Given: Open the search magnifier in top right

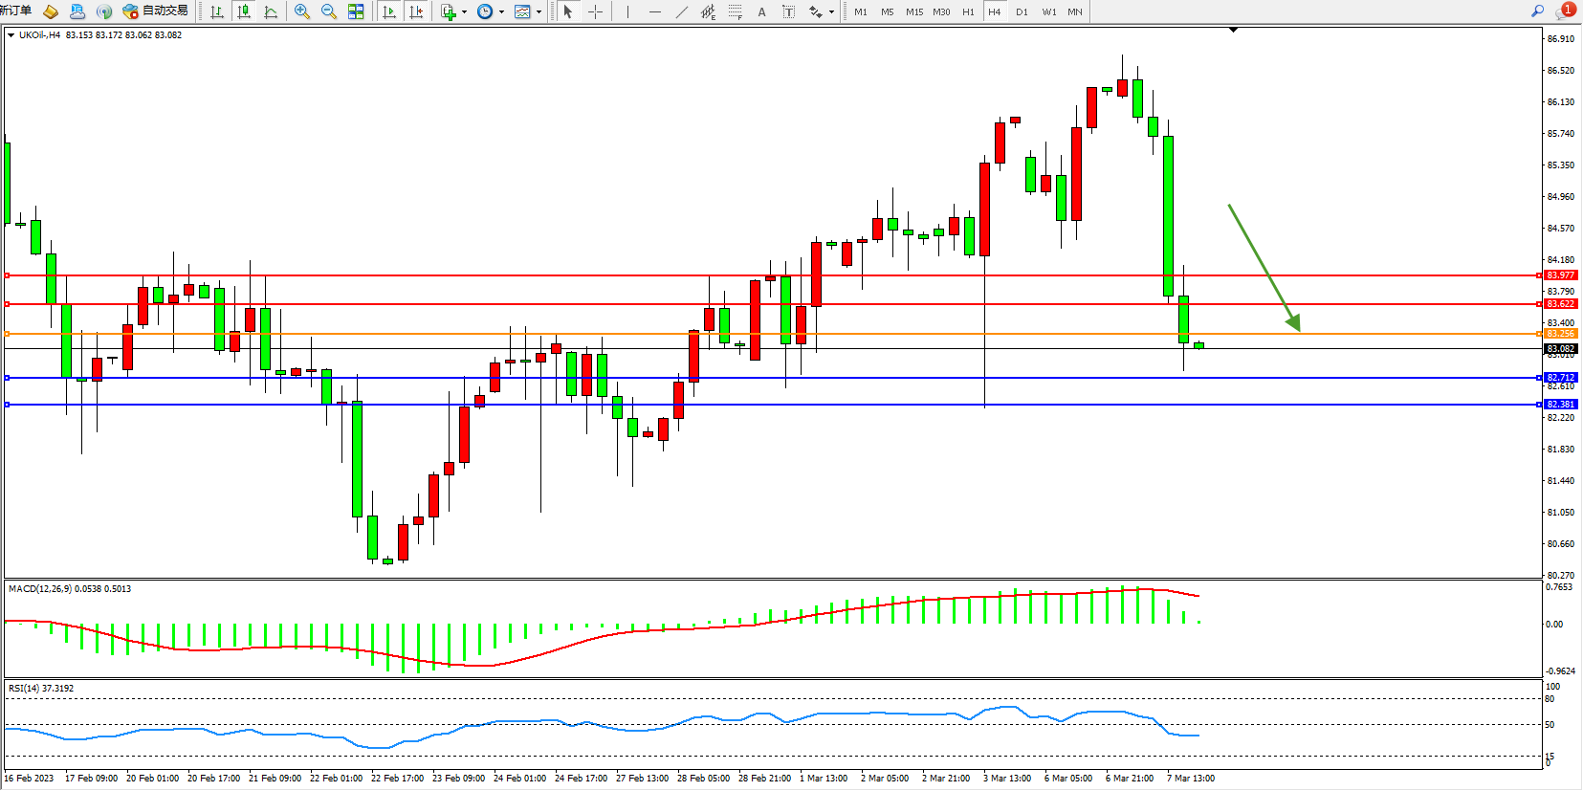Looking at the screenshot, I should pos(1537,11).
